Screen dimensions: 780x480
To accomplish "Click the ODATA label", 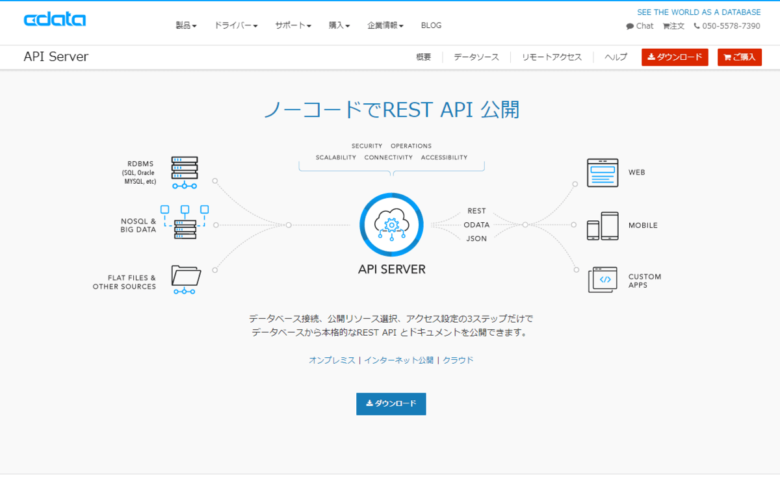I will [476, 225].
